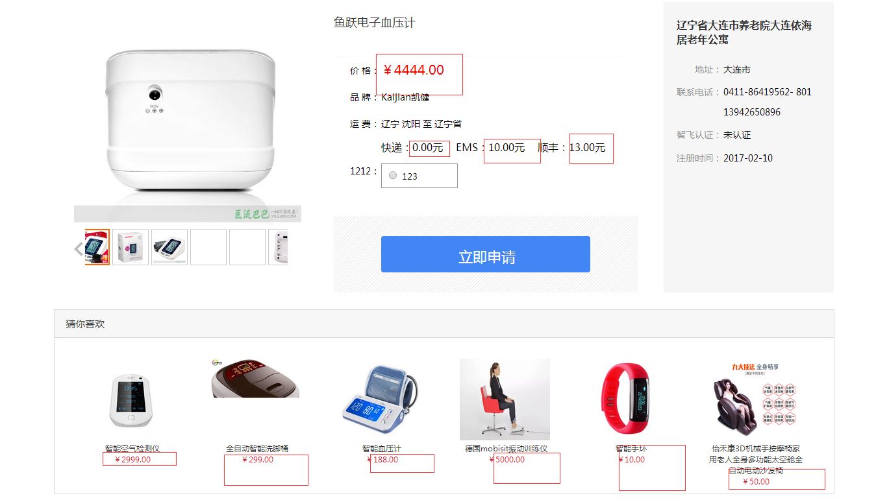
Task: Select the 123 radio option
Action: pyautogui.click(x=393, y=175)
